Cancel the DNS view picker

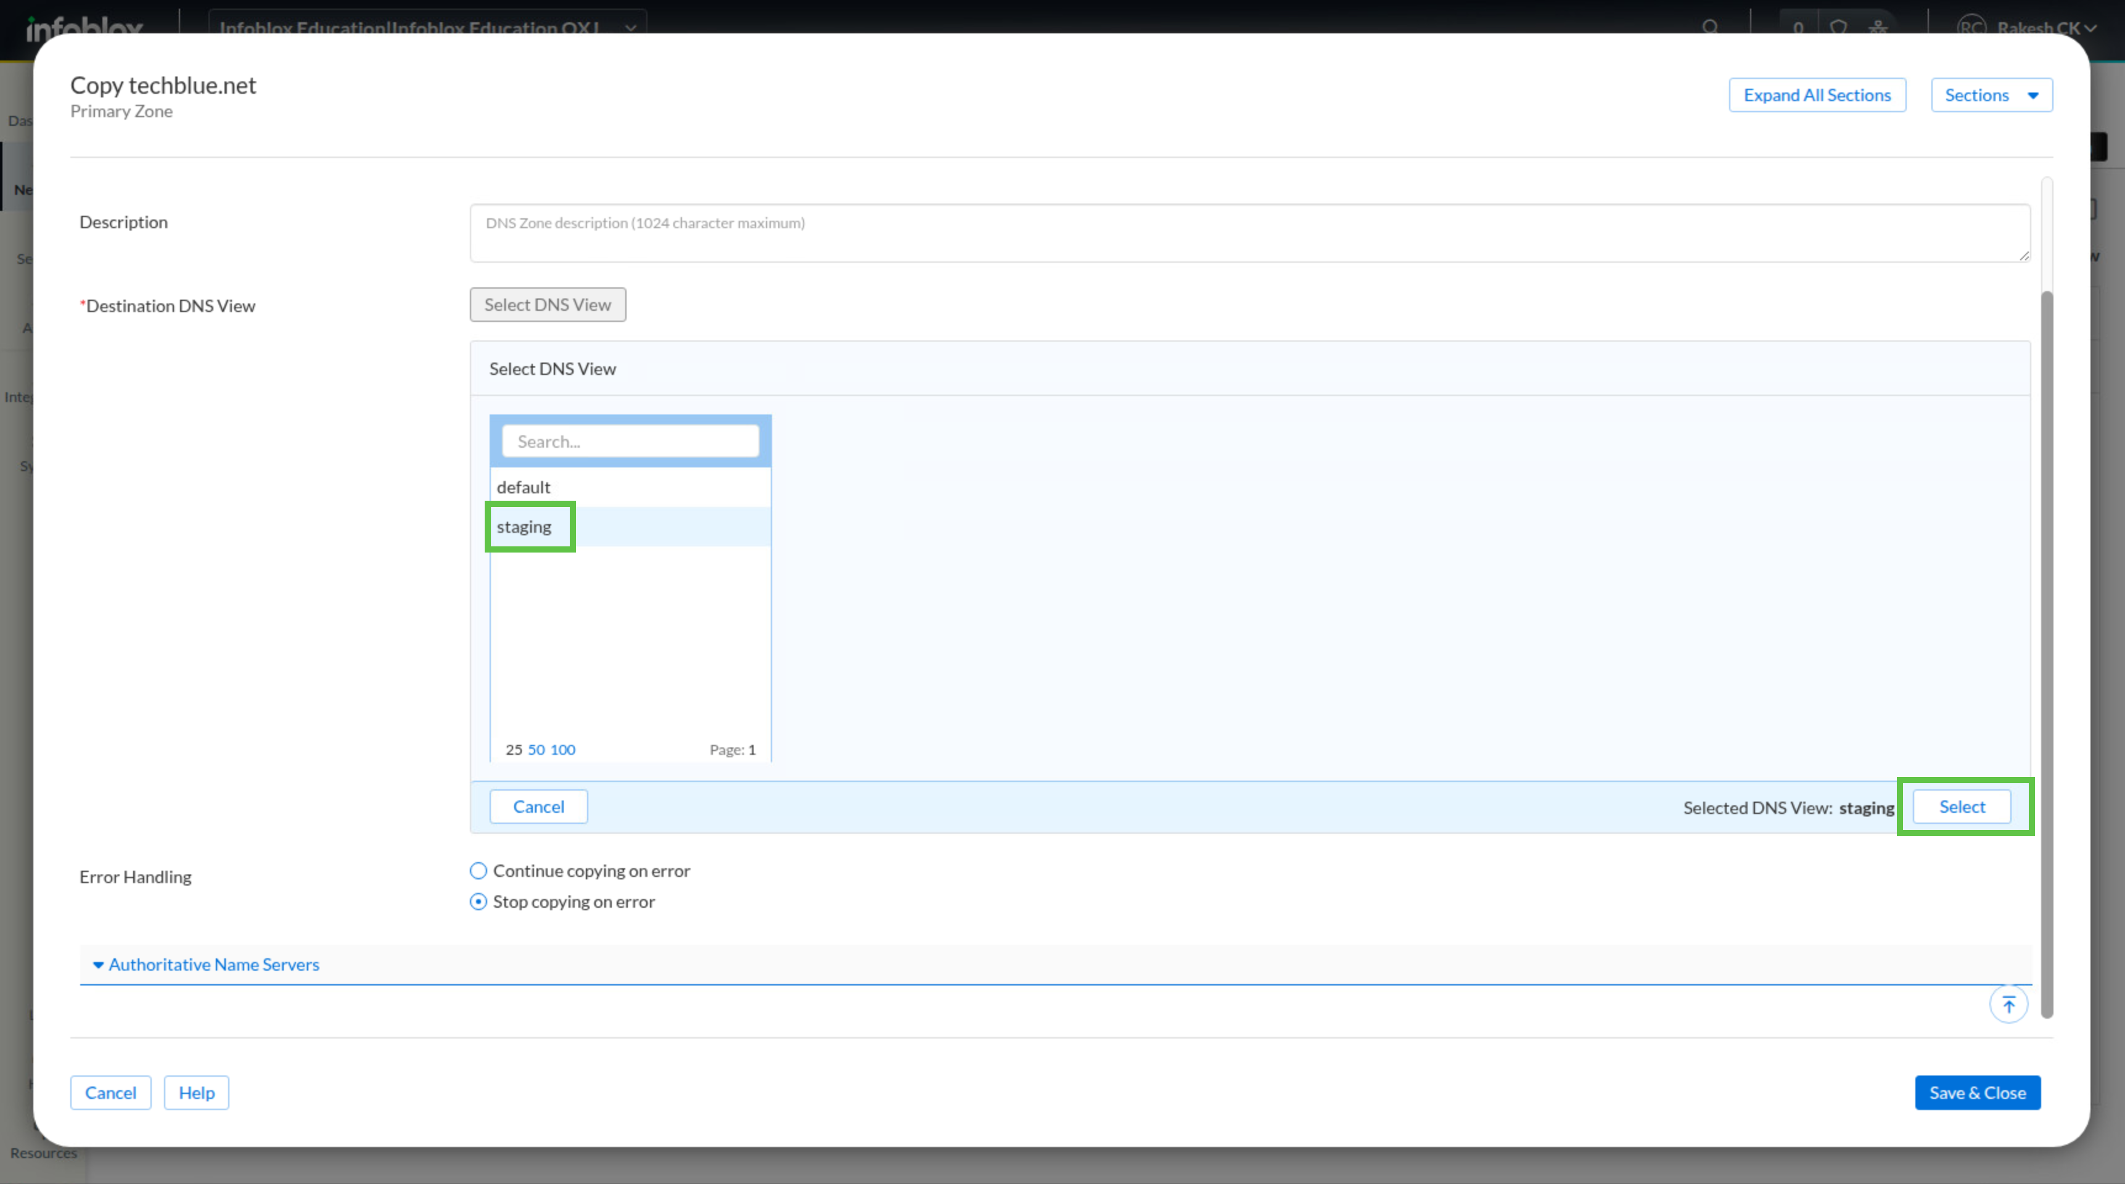pyautogui.click(x=539, y=807)
